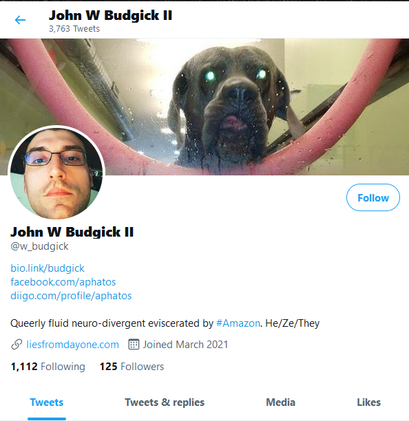Image resolution: width=409 pixels, height=421 pixels.
Task: Open diigo.com/profile/aphatos link
Action: pyautogui.click(x=71, y=296)
